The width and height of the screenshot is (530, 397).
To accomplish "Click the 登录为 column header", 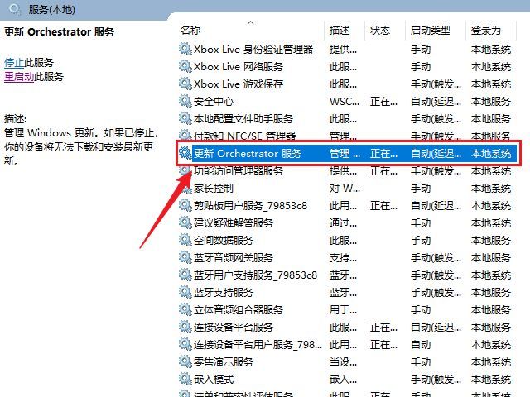I will coord(486,31).
